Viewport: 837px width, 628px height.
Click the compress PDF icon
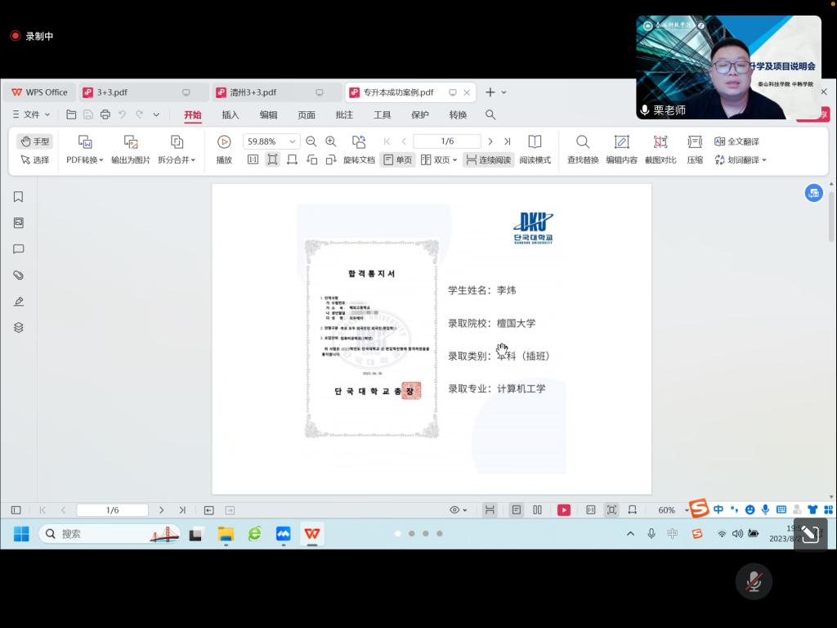pos(695,141)
